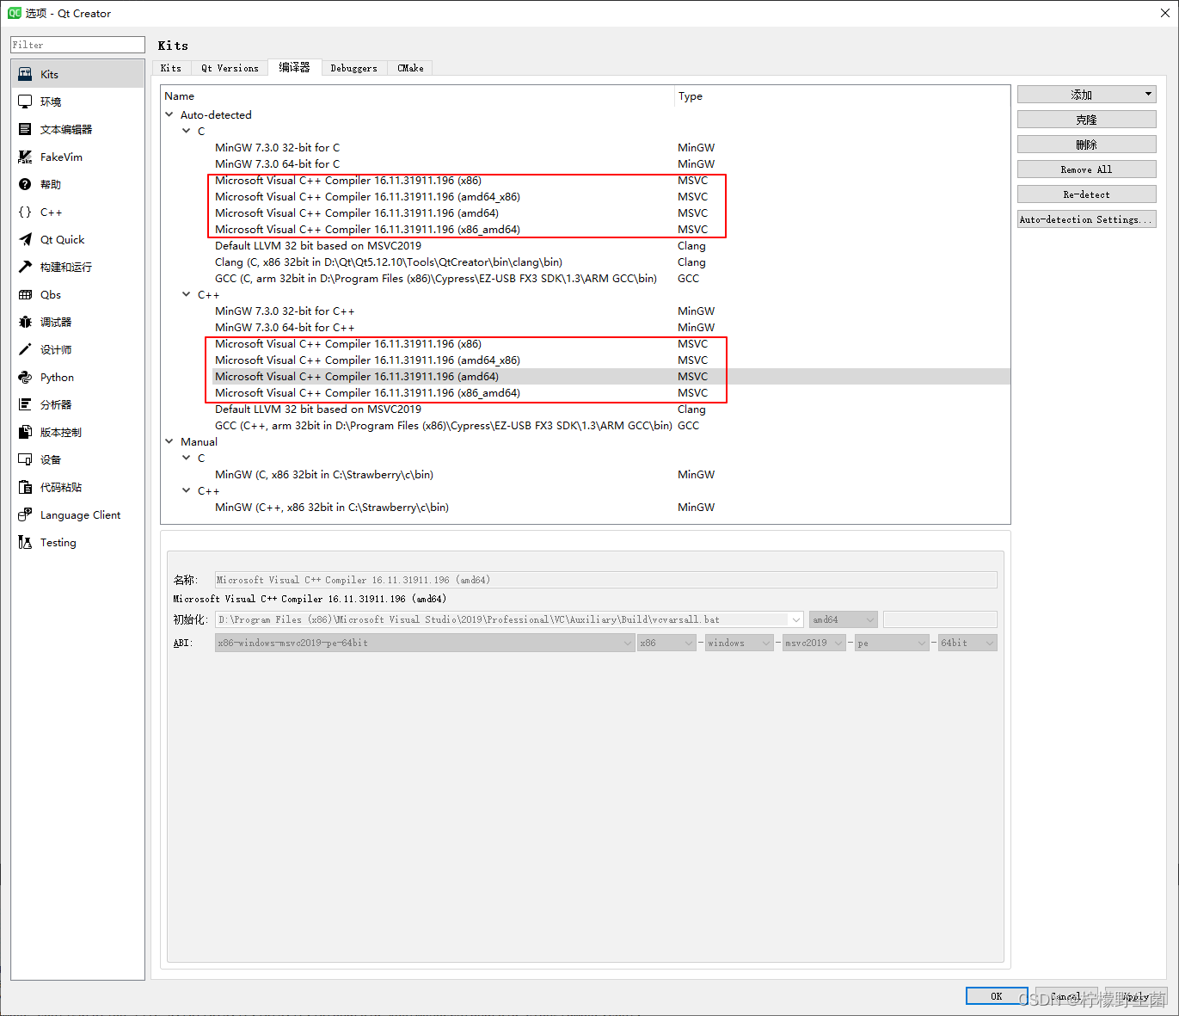1179x1016 pixels.
Task: Open the windows ABI OS dropdown
Action: pos(739,643)
